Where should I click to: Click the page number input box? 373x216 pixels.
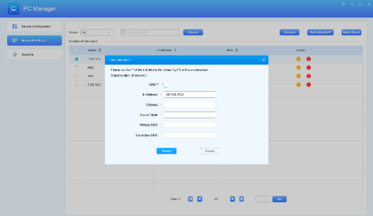[x=263, y=199]
